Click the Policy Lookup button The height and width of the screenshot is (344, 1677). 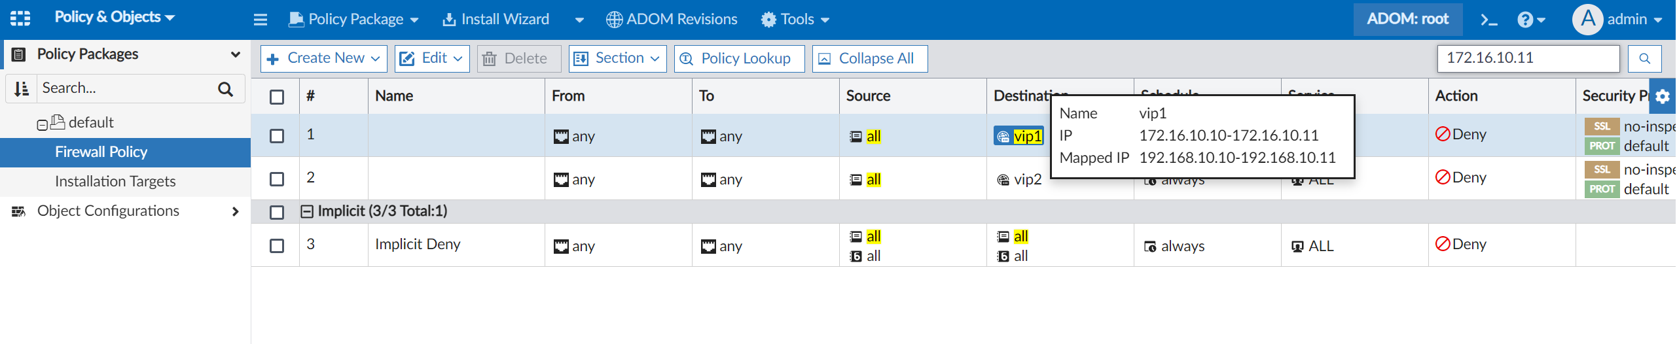pyautogui.click(x=739, y=59)
